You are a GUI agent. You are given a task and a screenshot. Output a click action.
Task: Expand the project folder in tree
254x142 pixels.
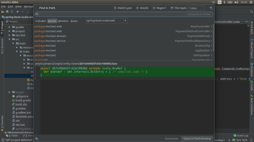[10, 31]
